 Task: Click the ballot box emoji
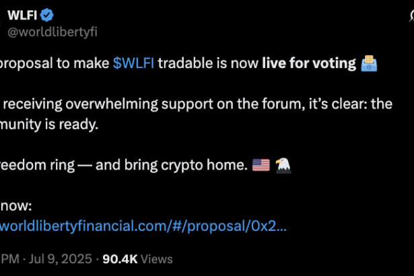pyautogui.click(x=370, y=64)
